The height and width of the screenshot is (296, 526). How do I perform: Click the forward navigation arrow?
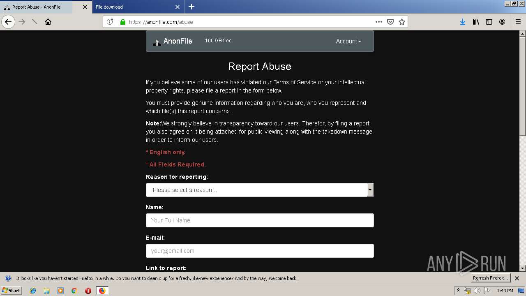(x=22, y=22)
